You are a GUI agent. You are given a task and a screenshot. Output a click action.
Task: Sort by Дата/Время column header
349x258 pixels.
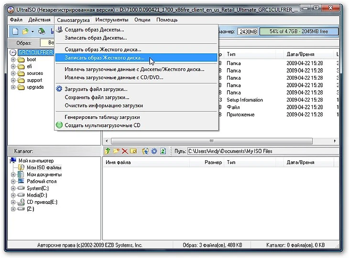[x=300, y=54]
